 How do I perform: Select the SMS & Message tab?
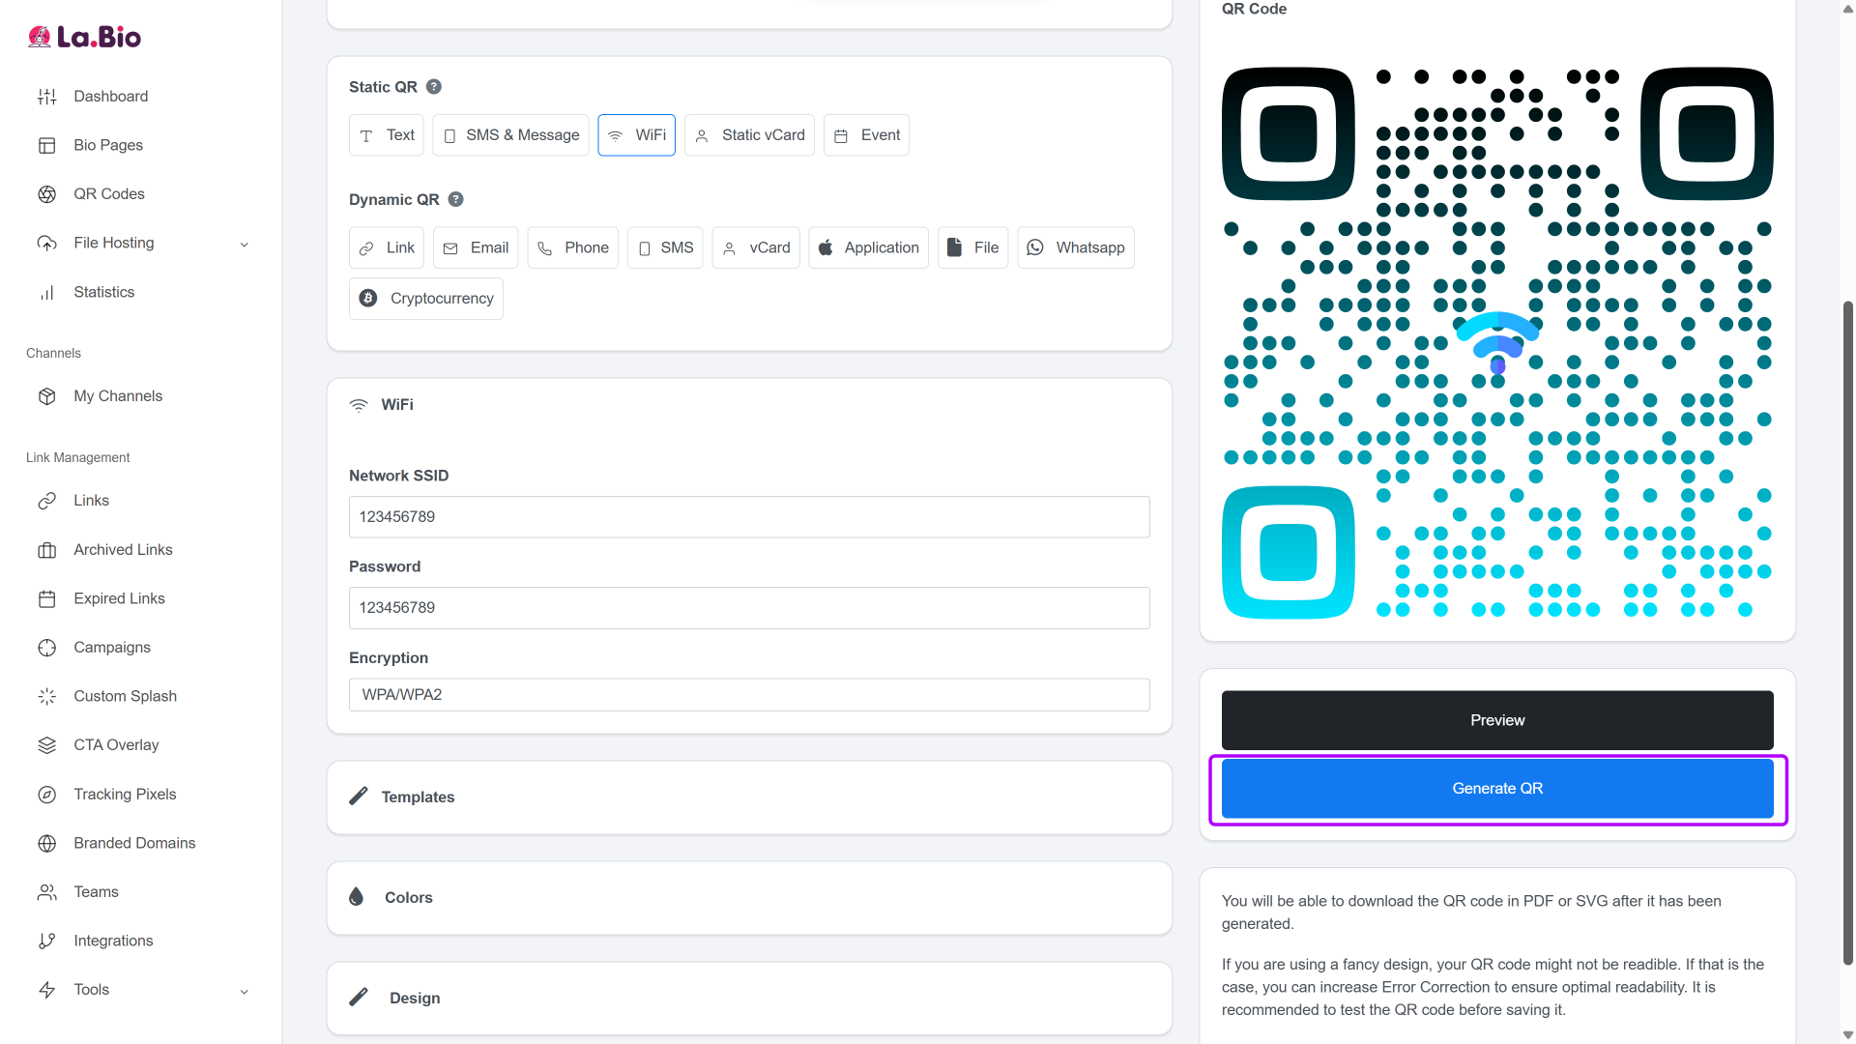pos(510,135)
